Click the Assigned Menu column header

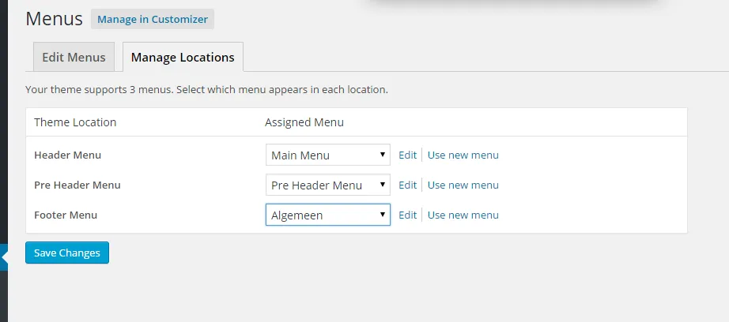click(x=304, y=122)
